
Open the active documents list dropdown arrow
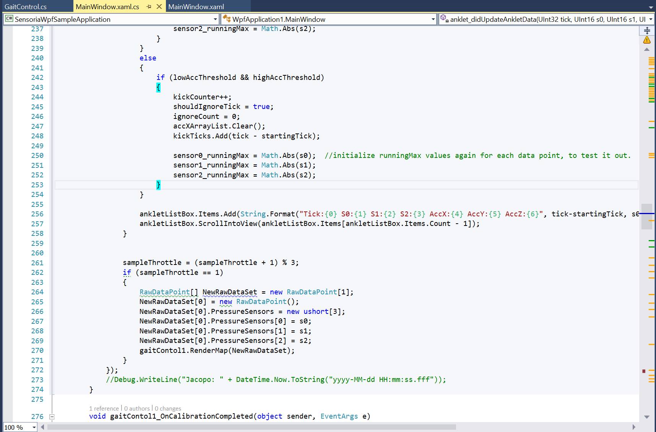pos(651,7)
